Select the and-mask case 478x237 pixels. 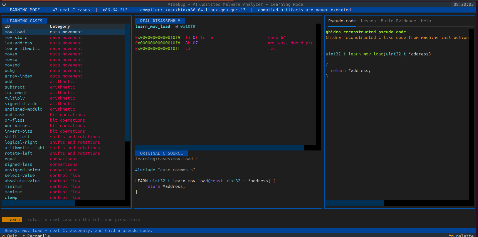pyautogui.click(x=64, y=115)
